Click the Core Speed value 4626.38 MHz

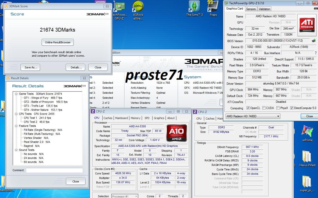coord(123,173)
